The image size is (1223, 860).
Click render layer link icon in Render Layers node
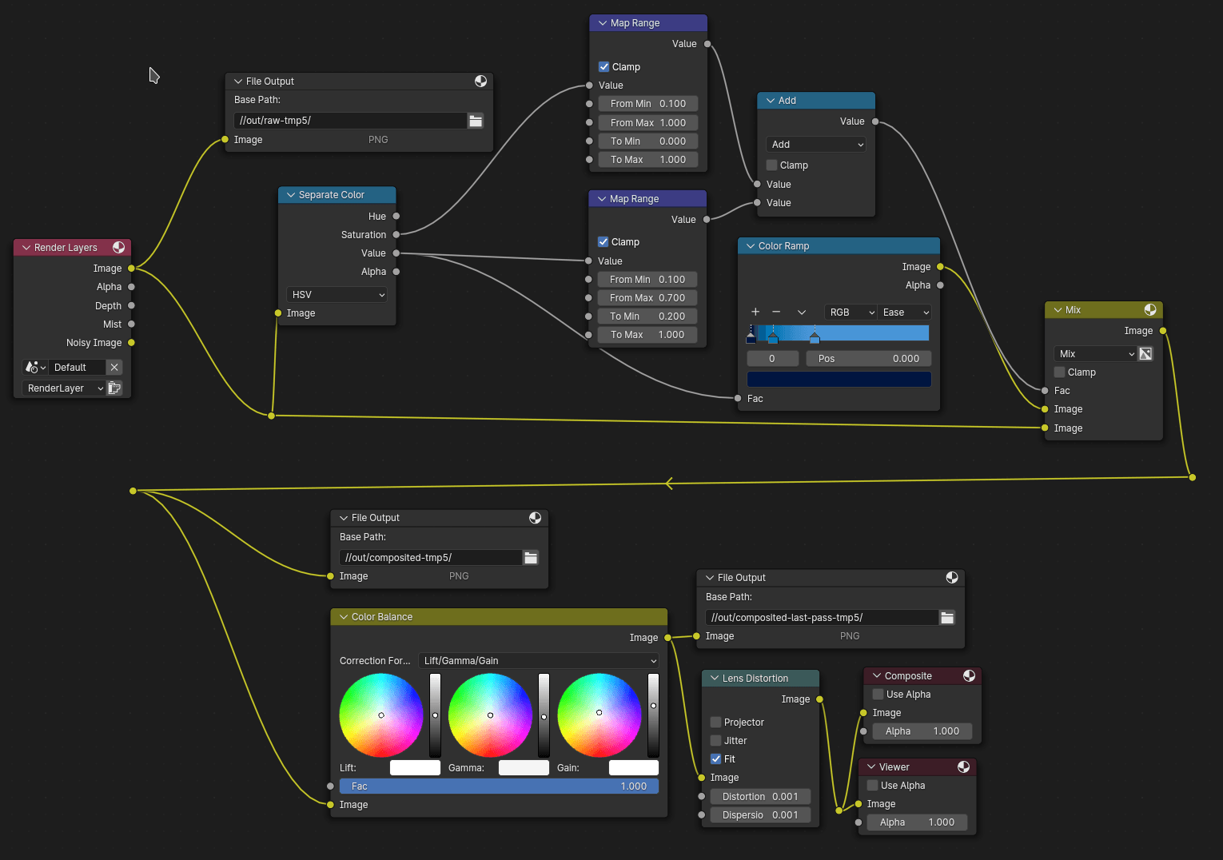pyautogui.click(x=114, y=388)
